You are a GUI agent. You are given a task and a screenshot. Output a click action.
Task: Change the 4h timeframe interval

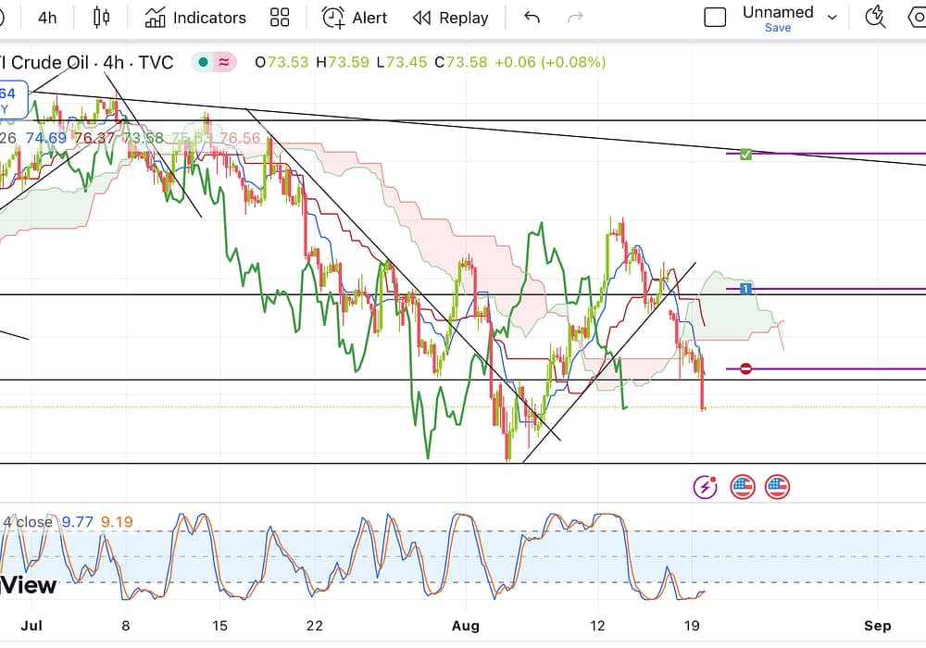pos(47,18)
